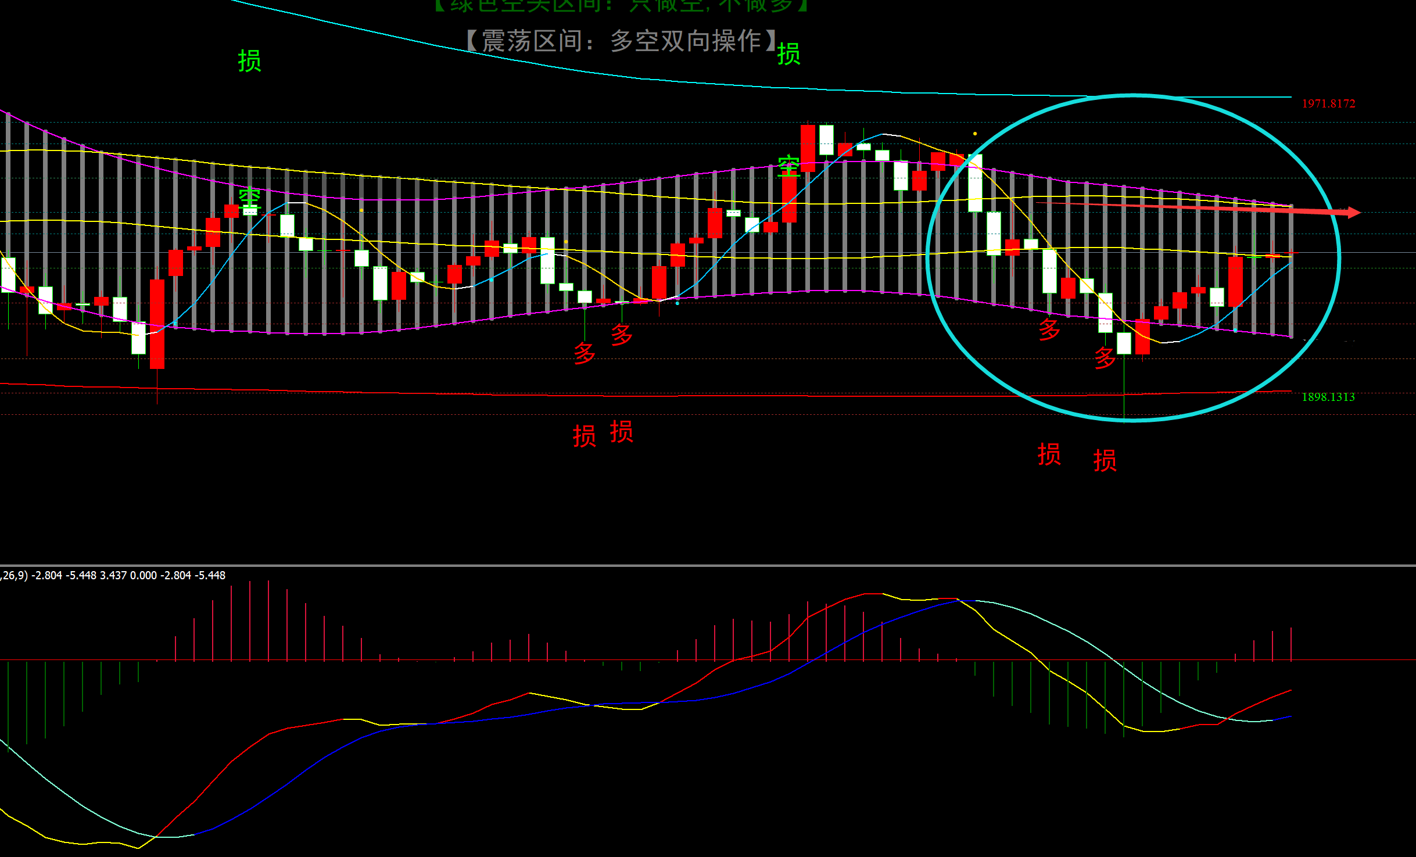Click the white candle with long wick touching ellipse bottom

coord(1124,343)
